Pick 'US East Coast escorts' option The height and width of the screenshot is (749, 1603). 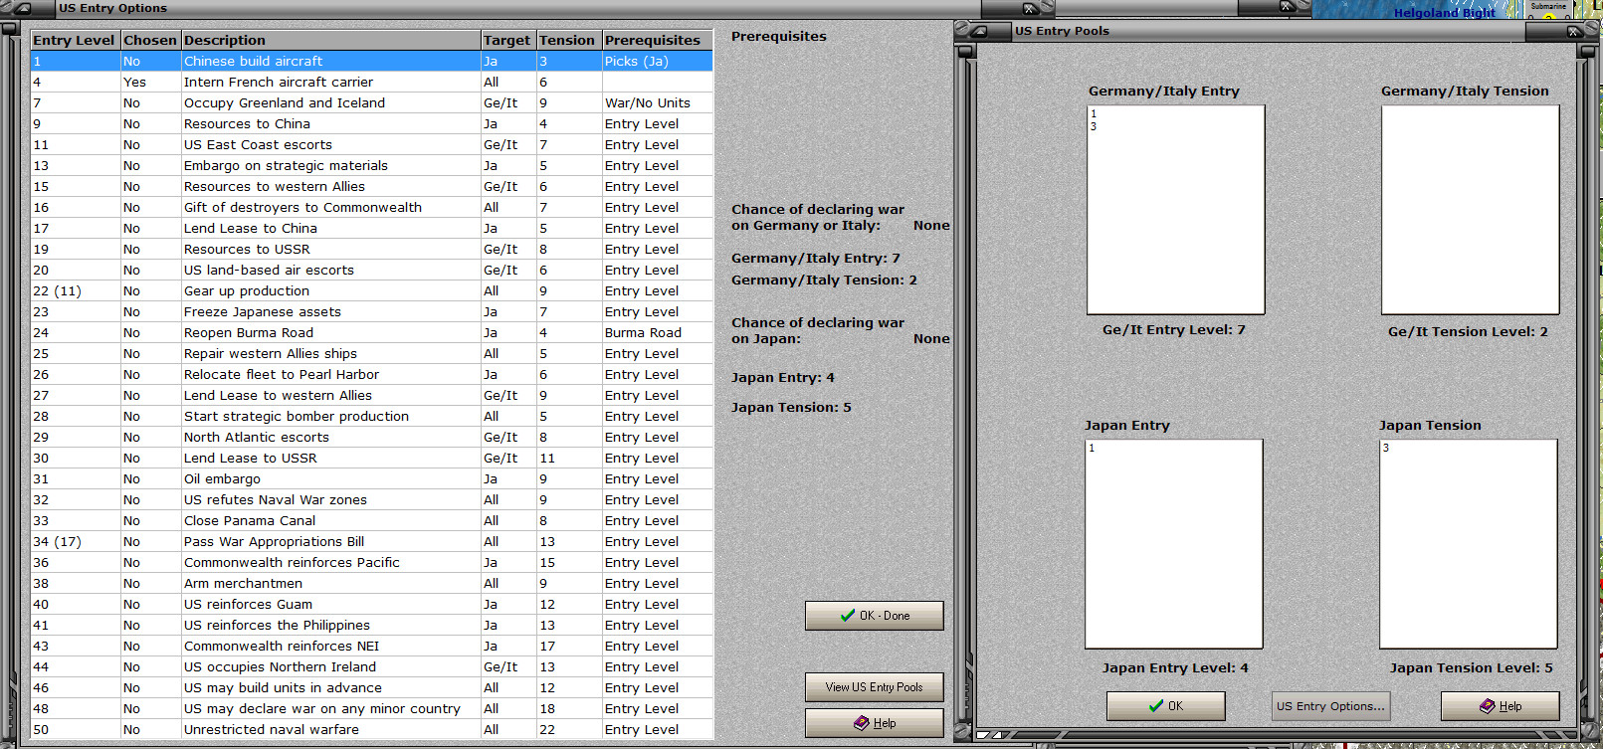[x=372, y=144]
